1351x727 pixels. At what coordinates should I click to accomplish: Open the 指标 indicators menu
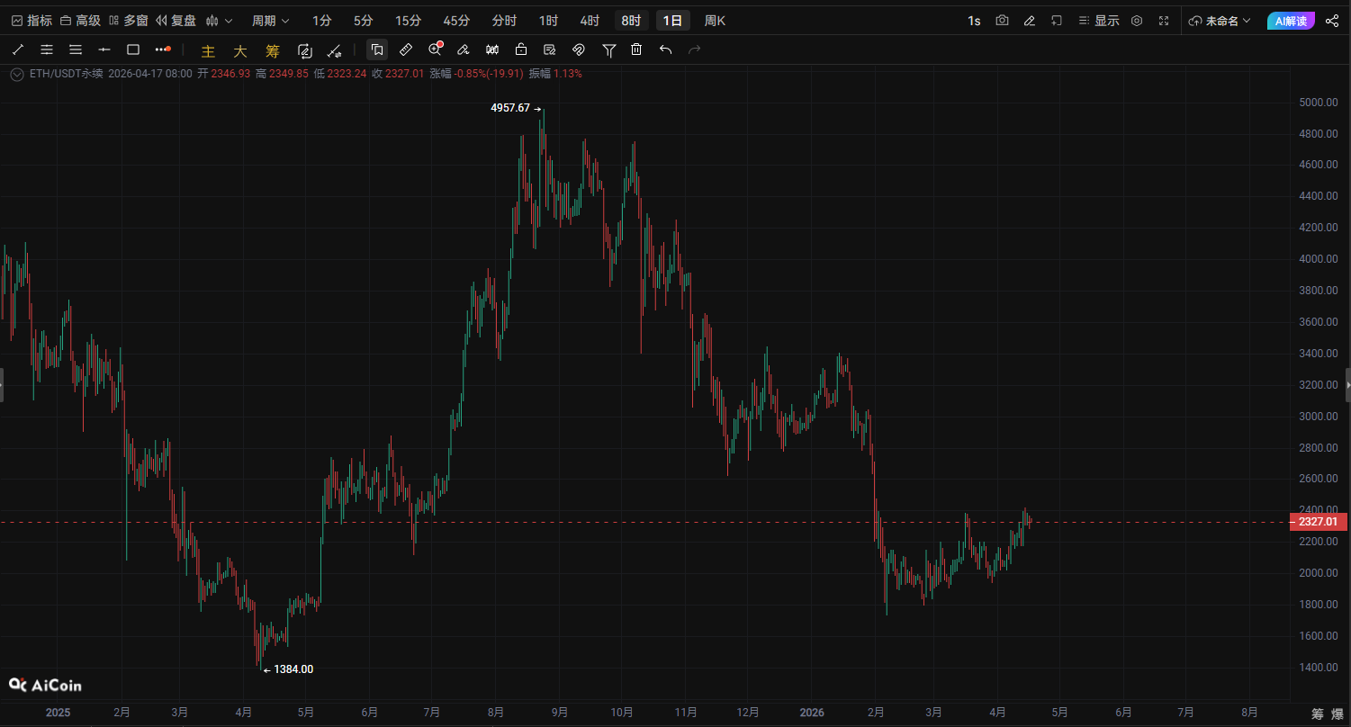pyautogui.click(x=32, y=21)
